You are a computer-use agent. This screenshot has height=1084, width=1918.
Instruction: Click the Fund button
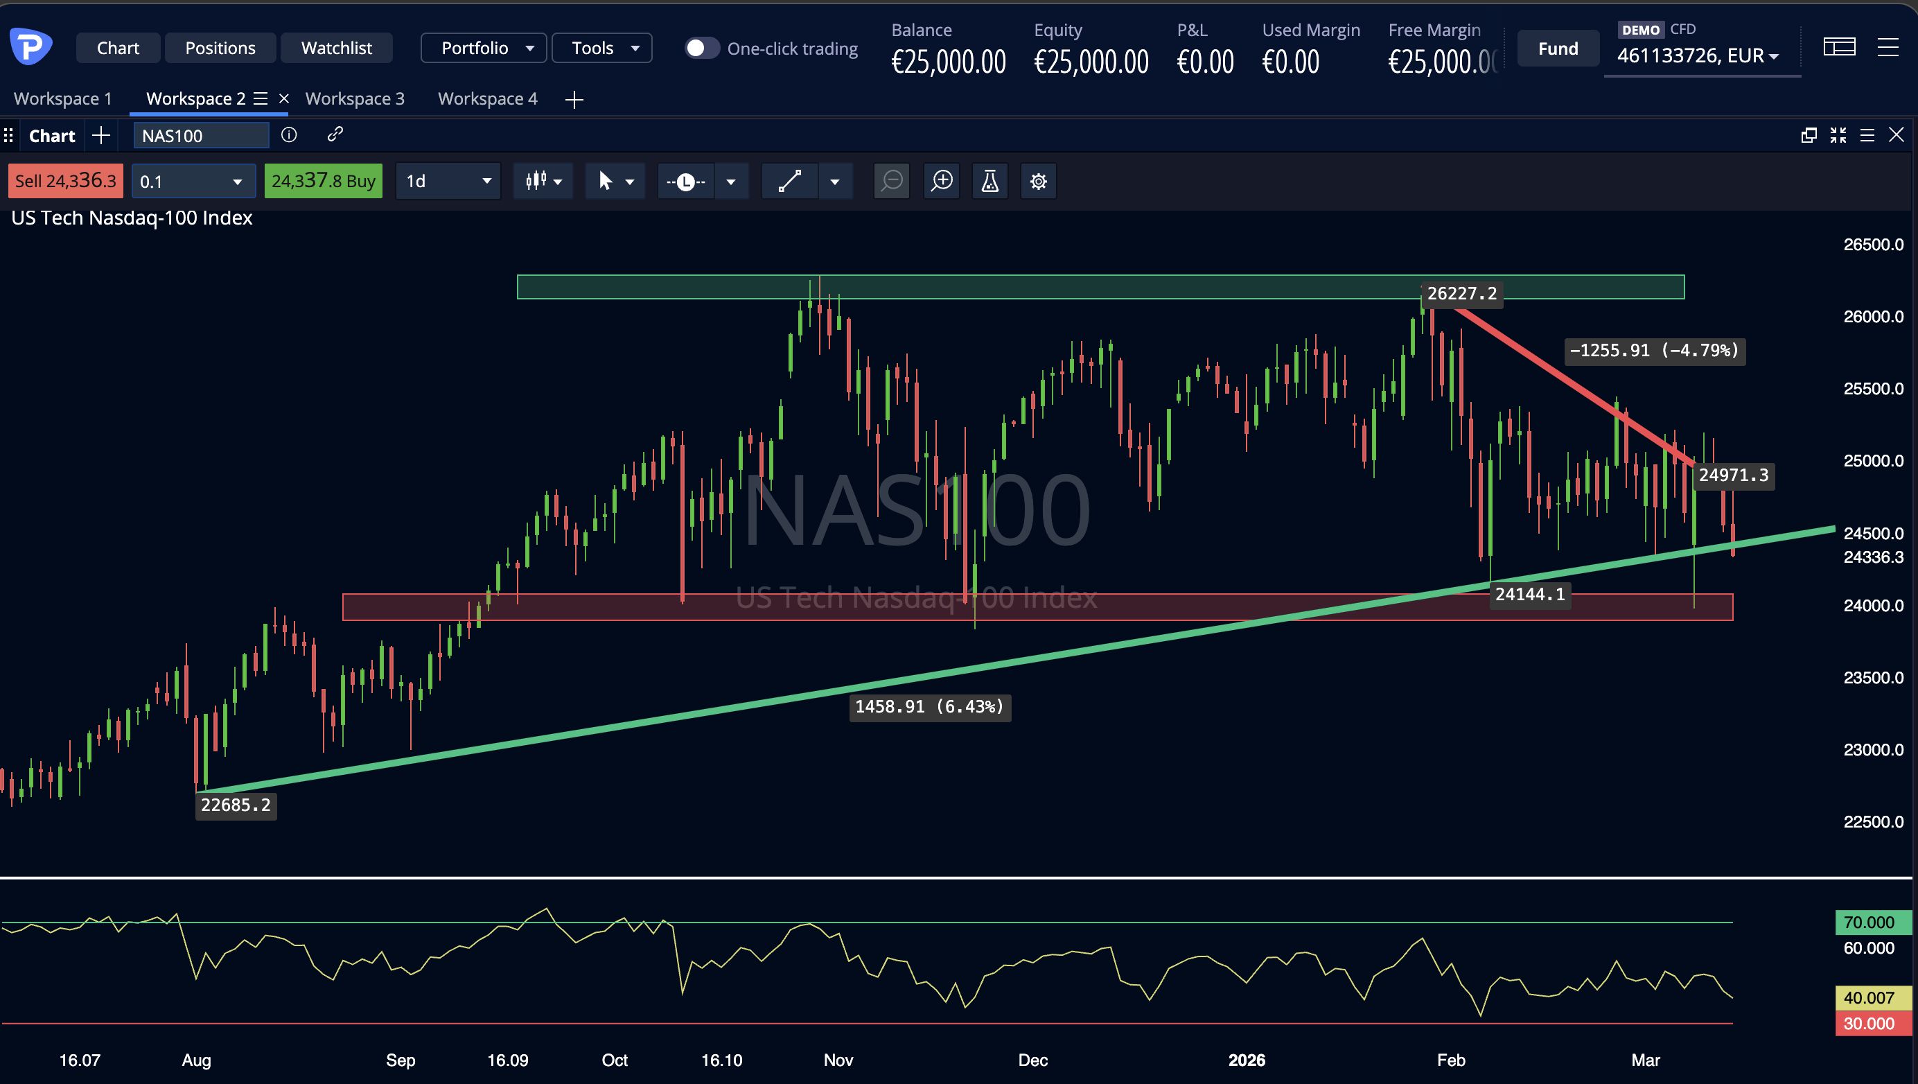pyautogui.click(x=1558, y=47)
